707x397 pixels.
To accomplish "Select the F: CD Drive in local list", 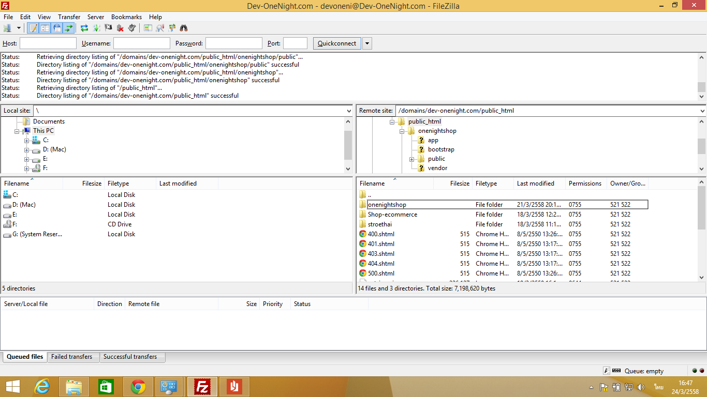I will [x=110, y=224].
